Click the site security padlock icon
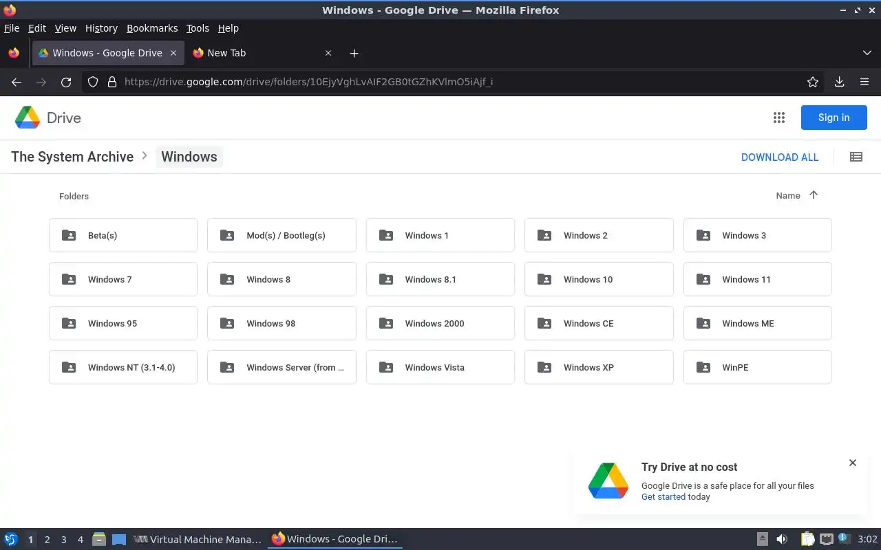 coord(112,82)
